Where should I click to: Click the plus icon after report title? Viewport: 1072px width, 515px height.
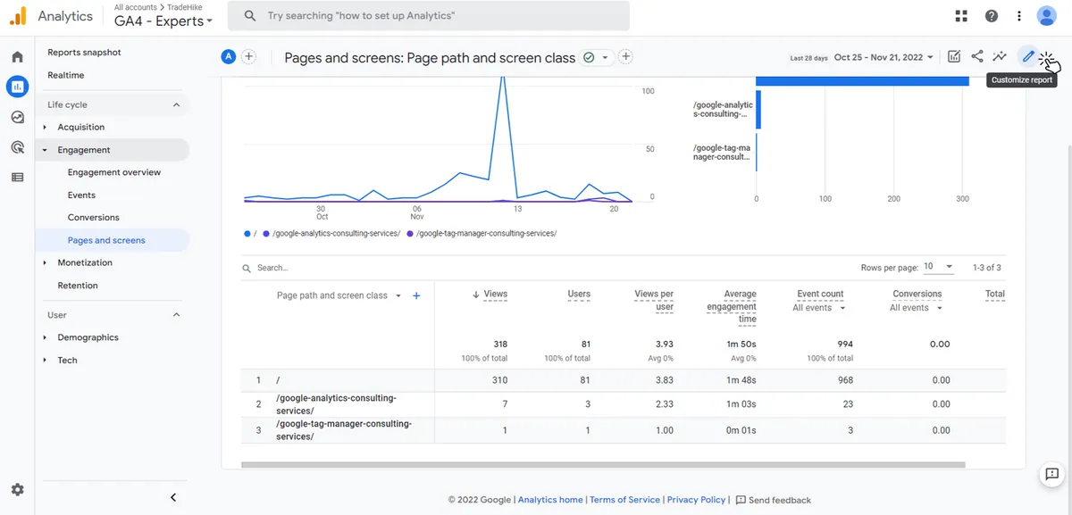626,57
